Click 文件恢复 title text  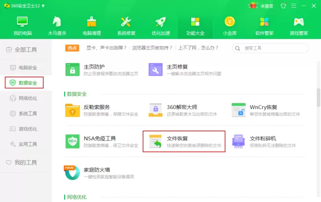pos(177,138)
